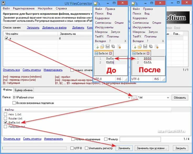Check the Router.txt file checkbox

click(6, 118)
